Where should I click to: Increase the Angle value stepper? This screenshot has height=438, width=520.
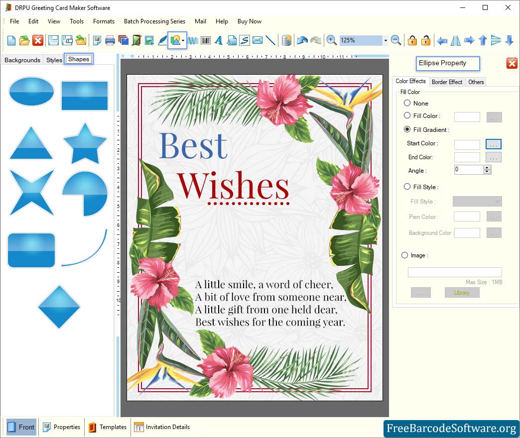487,168
